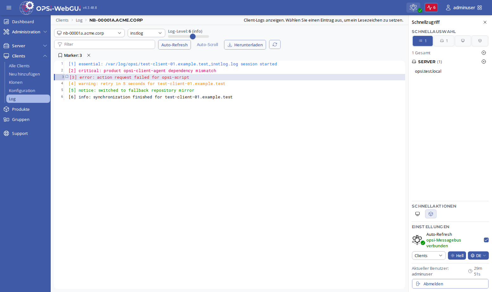This screenshot has height=292, width=492.
Task: Click Herunterladen download button
Action: (x=245, y=45)
